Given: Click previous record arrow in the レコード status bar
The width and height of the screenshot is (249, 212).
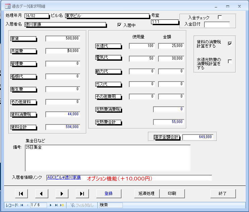Looking at the screenshot, I should point(28,205).
